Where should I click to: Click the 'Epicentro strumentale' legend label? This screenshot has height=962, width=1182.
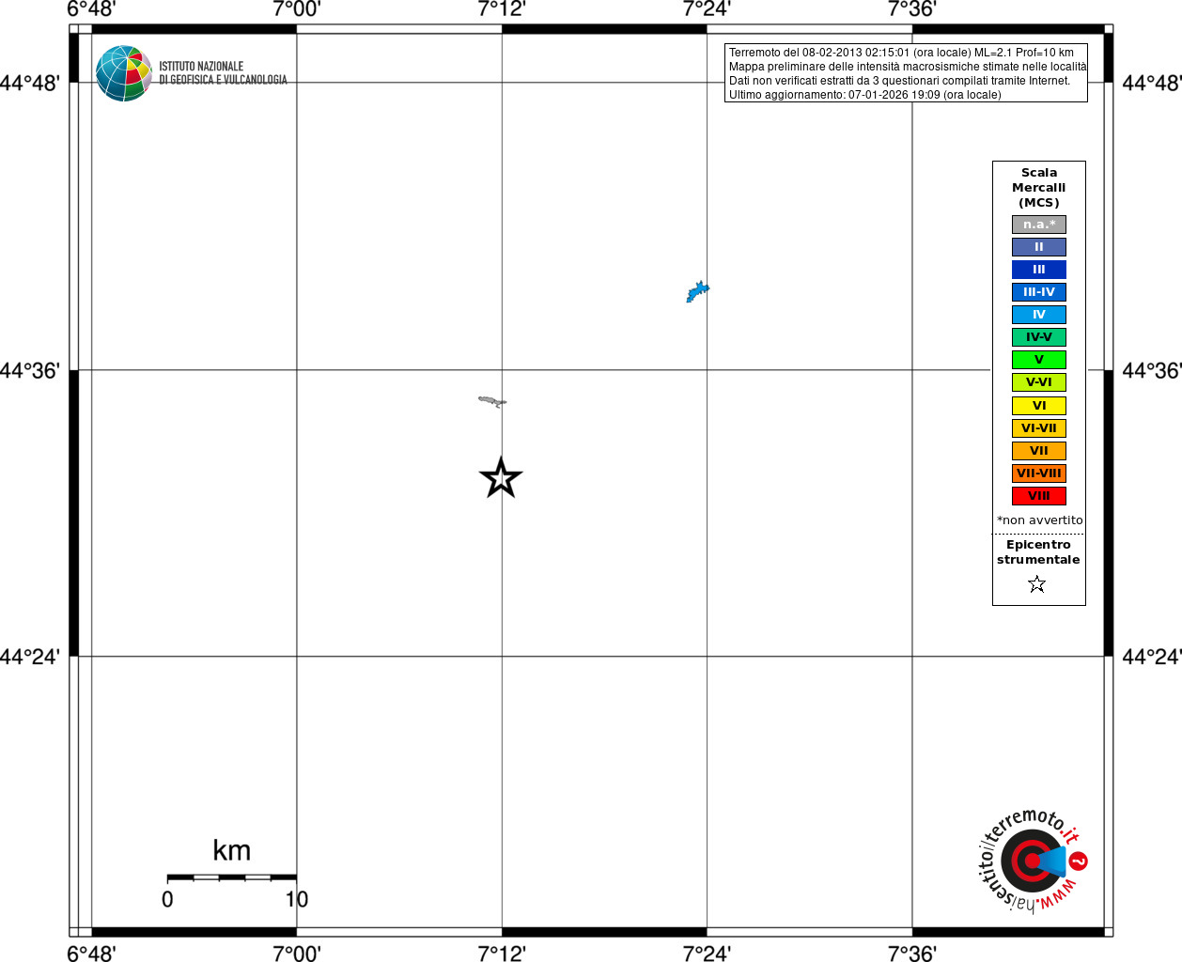tap(1038, 552)
